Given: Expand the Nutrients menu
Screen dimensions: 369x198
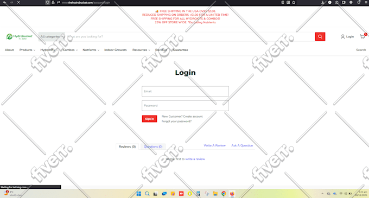Looking at the screenshot, I should (91, 50).
